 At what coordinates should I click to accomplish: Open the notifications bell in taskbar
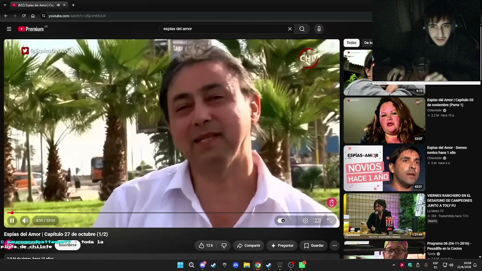[x=475, y=265]
